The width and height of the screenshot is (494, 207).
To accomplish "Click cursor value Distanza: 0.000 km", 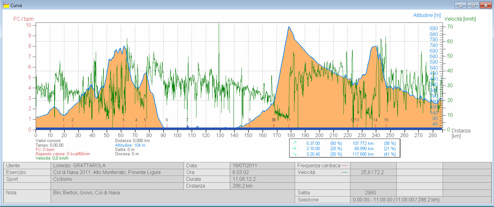I will click(132, 141).
